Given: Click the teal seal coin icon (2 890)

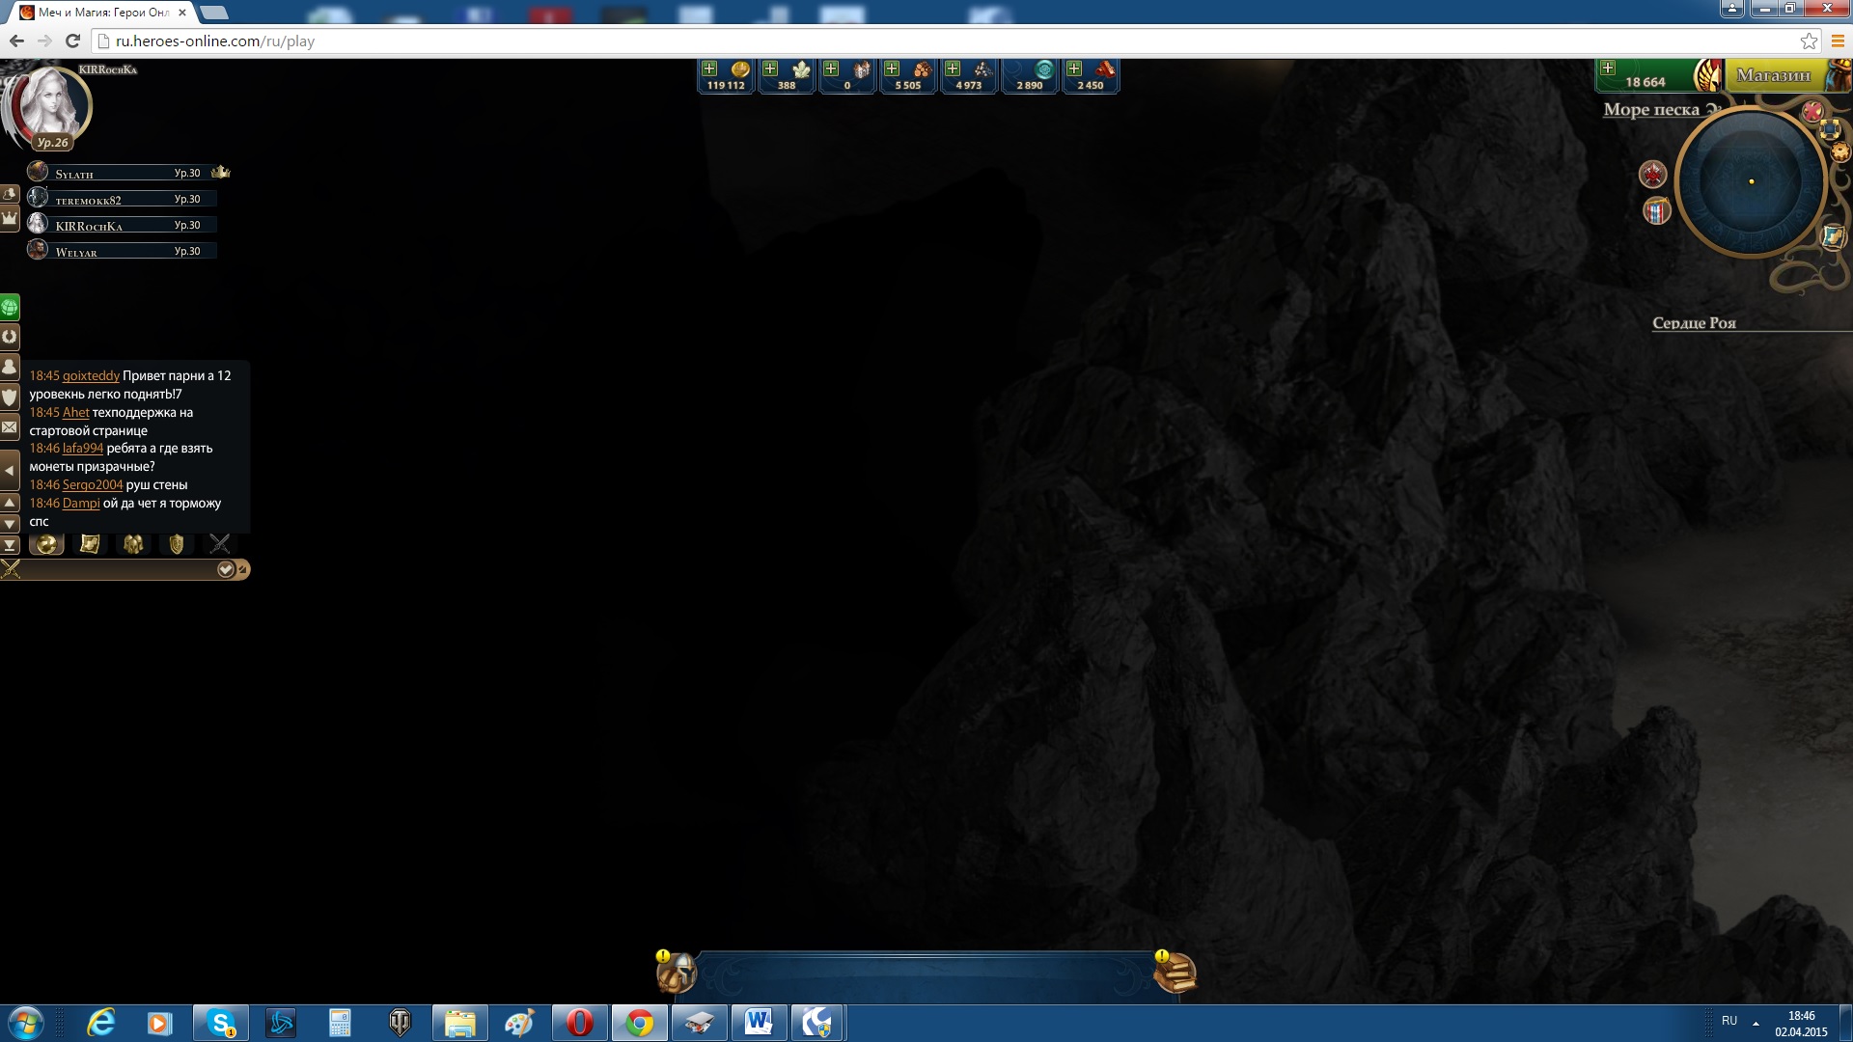Looking at the screenshot, I should click(x=1044, y=69).
